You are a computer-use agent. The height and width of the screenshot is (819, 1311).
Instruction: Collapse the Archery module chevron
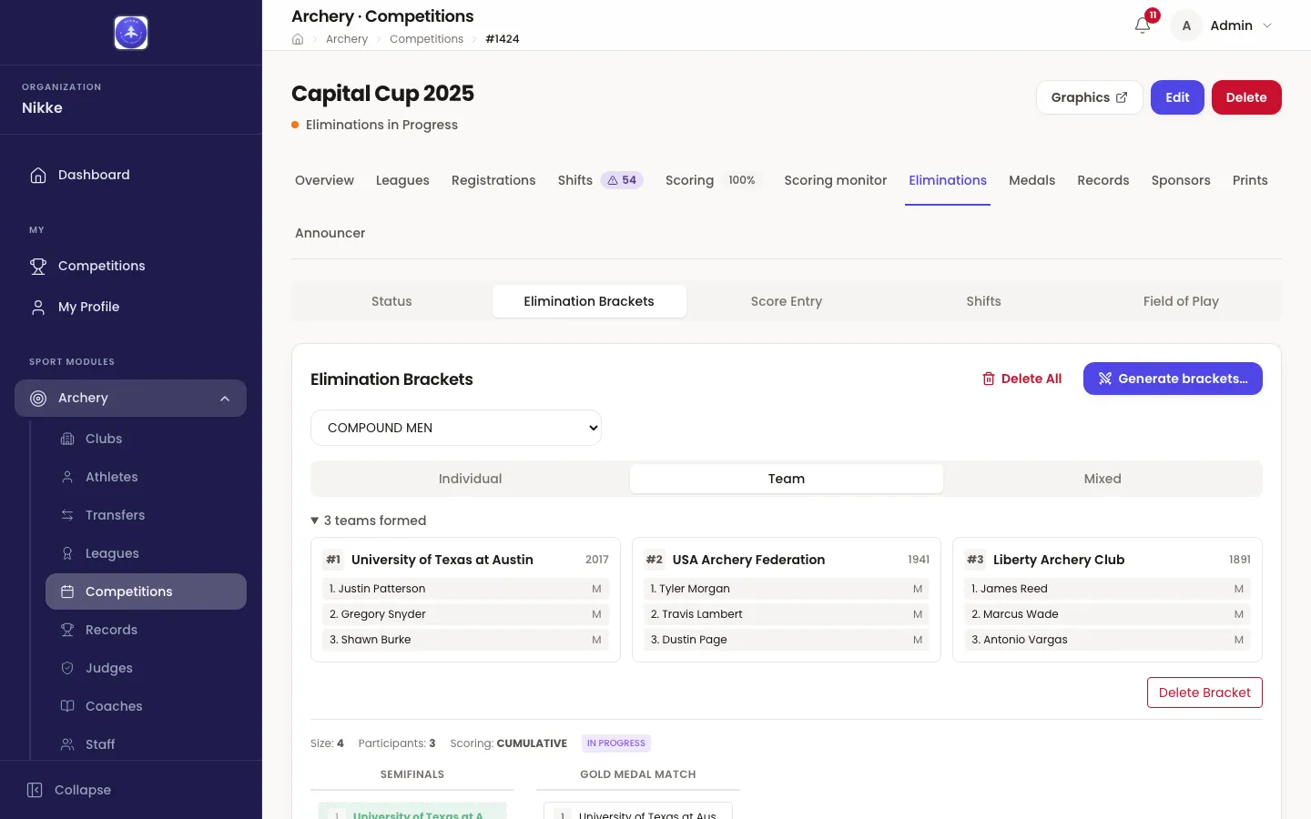click(x=225, y=399)
